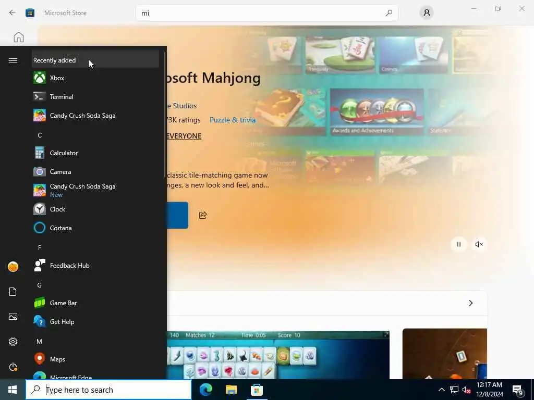The height and width of the screenshot is (400, 534).
Task: Open Candy Crush Soda Saga marked New
Action: pyautogui.click(x=95, y=191)
